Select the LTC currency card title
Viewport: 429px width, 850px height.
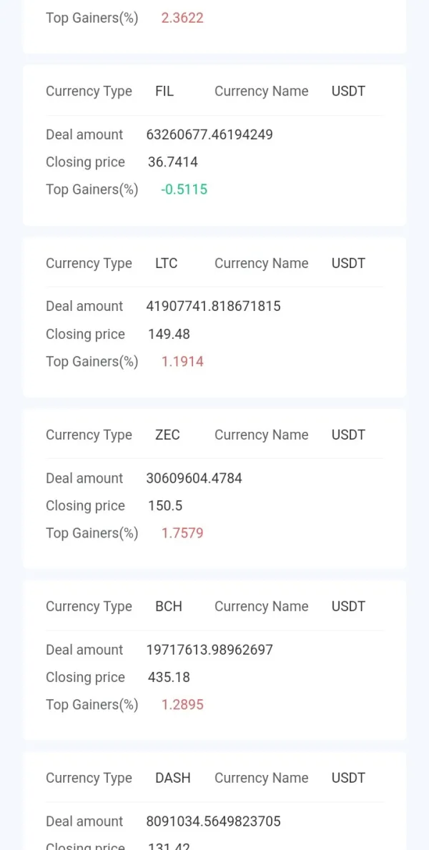click(x=166, y=263)
